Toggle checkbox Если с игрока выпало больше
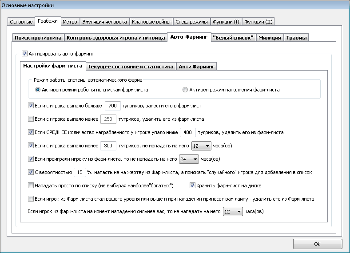Image resolution: width=350 pixels, height=253 pixels. 31,106
